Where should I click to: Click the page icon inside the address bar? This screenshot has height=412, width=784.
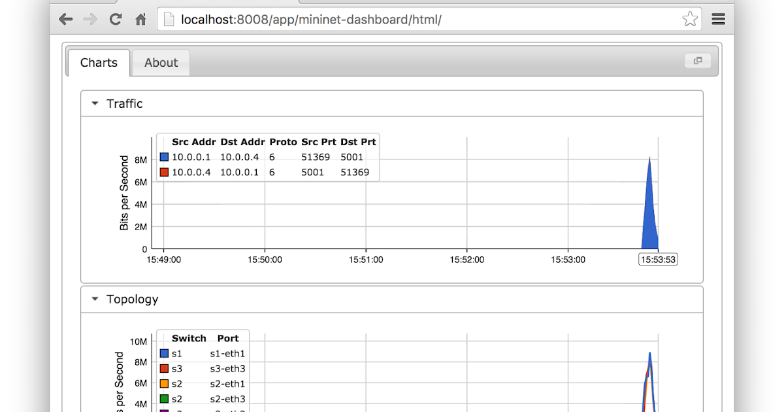pyautogui.click(x=169, y=19)
